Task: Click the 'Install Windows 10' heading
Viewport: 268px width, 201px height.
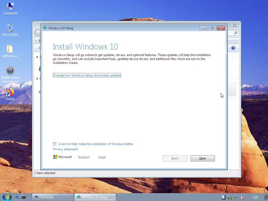Action: click(85, 47)
